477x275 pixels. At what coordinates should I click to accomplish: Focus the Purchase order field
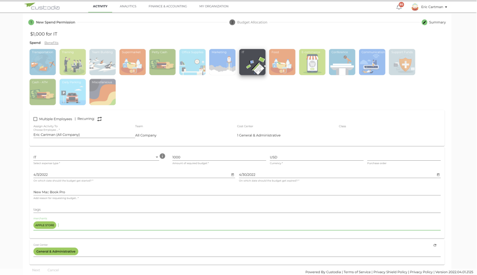point(404,157)
